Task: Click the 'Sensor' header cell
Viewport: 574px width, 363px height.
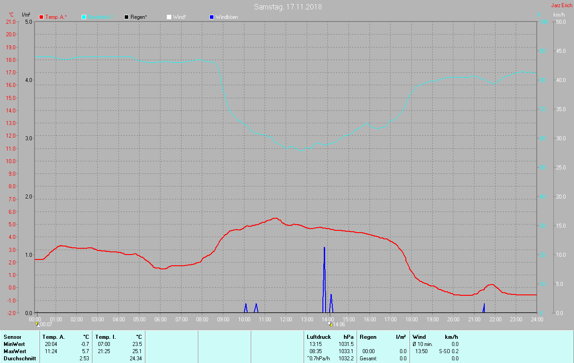Action: pyautogui.click(x=12, y=337)
